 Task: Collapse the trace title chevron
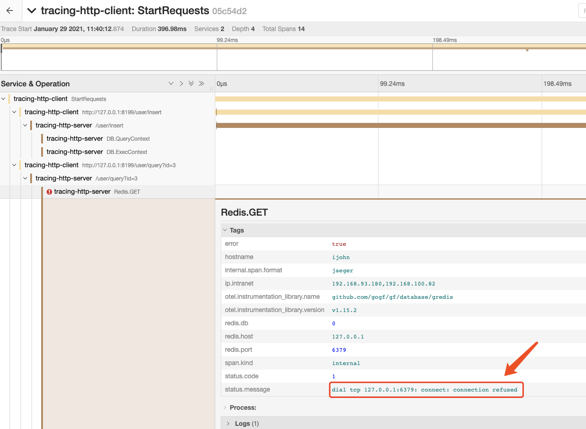tap(32, 11)
